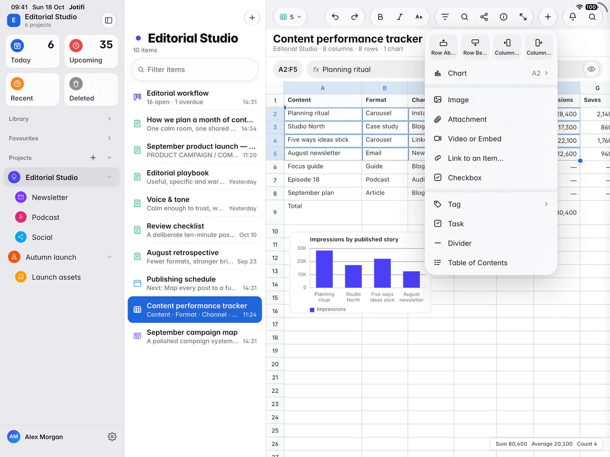This screenshot has width=610, height=457.
Task: Click the selection handle at range corner
Action: [x=580, y=161]
